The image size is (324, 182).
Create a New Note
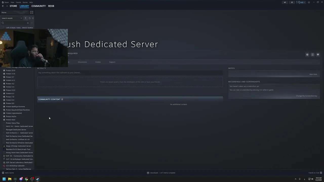coord(313,74)
